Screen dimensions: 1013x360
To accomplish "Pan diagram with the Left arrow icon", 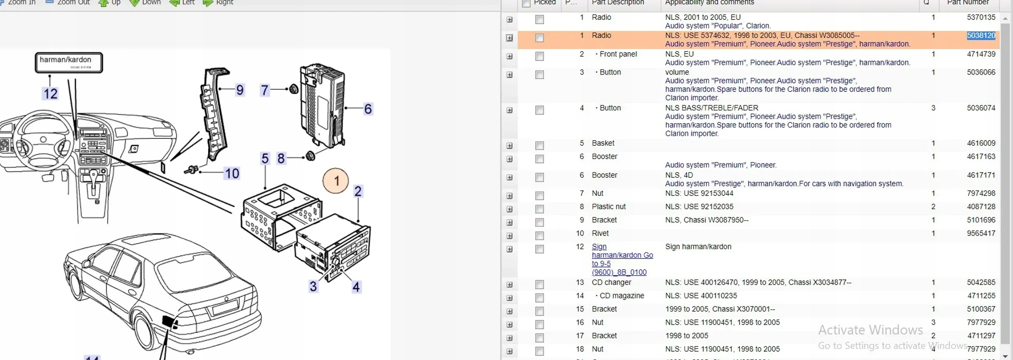I will click(x=174, y=3).
